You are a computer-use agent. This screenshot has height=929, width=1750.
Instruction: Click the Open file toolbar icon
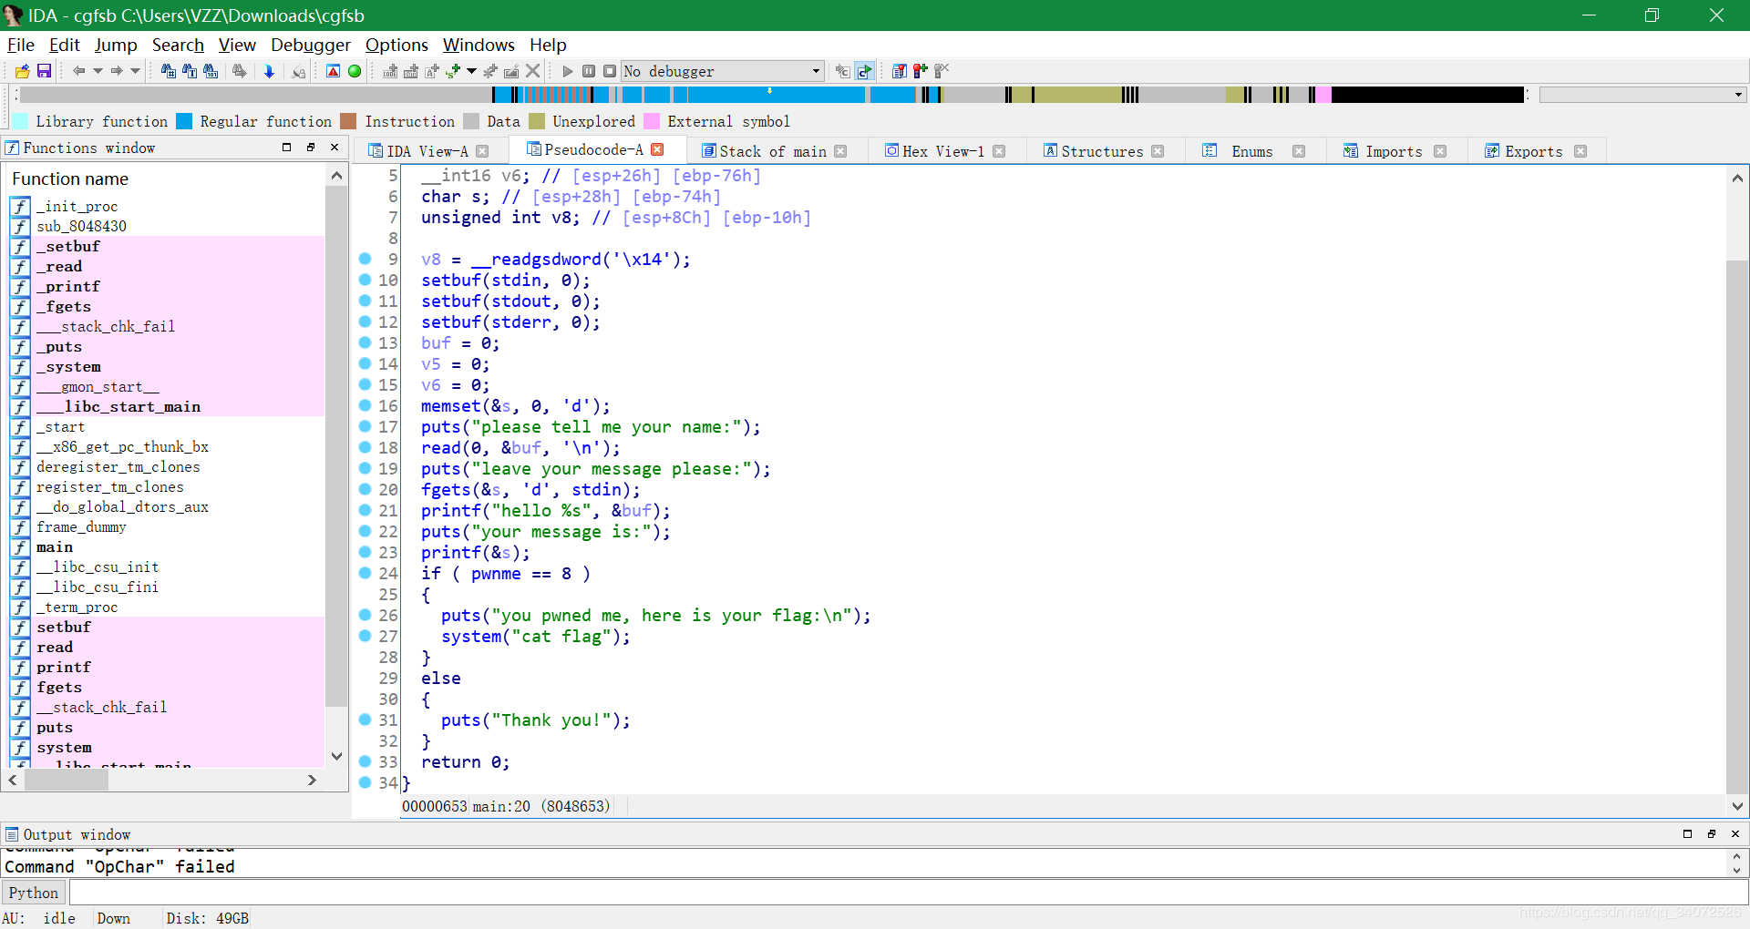tap(22, 71)
